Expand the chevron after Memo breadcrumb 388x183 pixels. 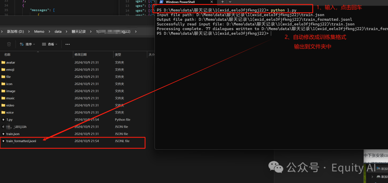point(50,32)
